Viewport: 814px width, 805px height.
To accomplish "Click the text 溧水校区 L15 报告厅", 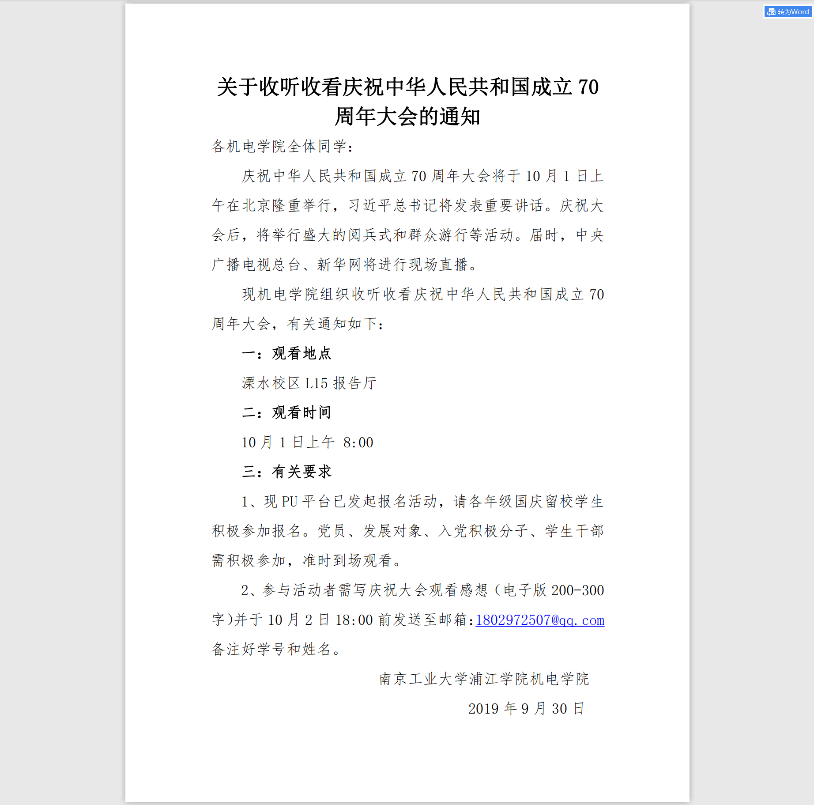I will pos(309,383).
